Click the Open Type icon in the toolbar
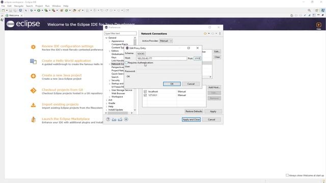Image resolution: width=326 pixels, height=183 pixels. click(x=74, y=10)
